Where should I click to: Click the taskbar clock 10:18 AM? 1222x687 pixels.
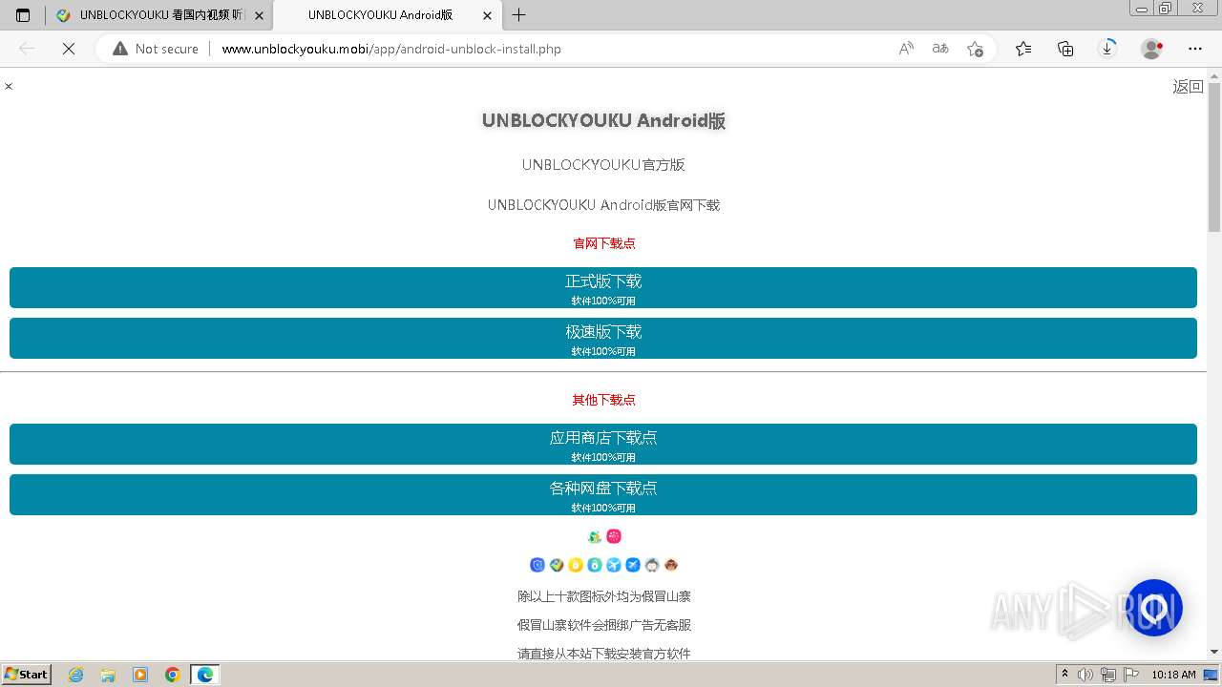1173,675
